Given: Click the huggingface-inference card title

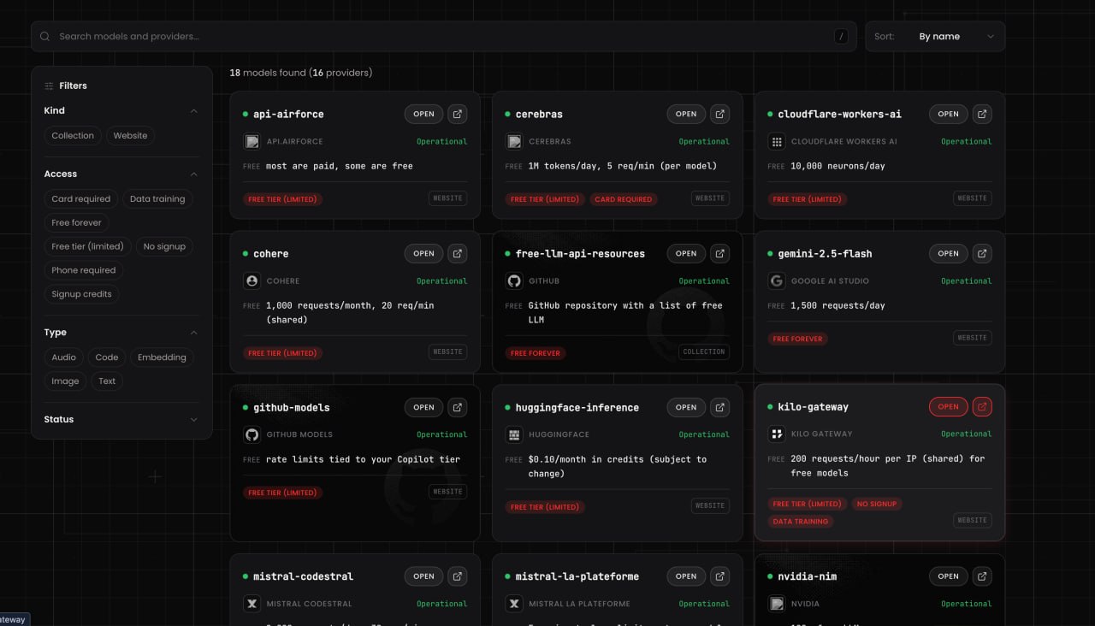Looking at the screenshot, I should click(x=577, y=408).
